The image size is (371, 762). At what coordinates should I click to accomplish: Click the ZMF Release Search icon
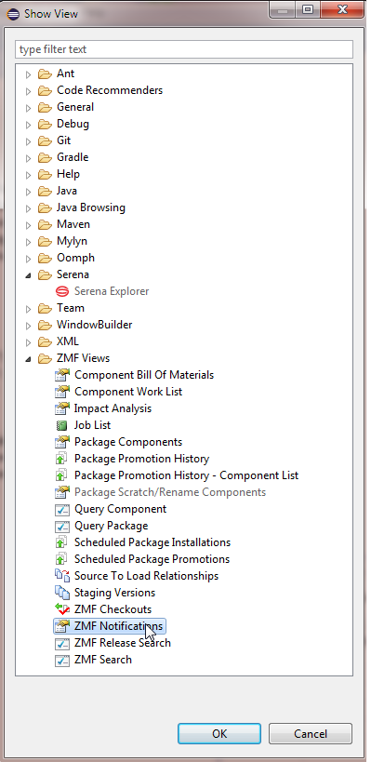tap(62, 644)
